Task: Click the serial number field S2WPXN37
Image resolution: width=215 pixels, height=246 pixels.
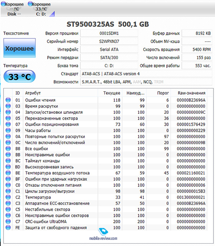Action: [109, 42]
